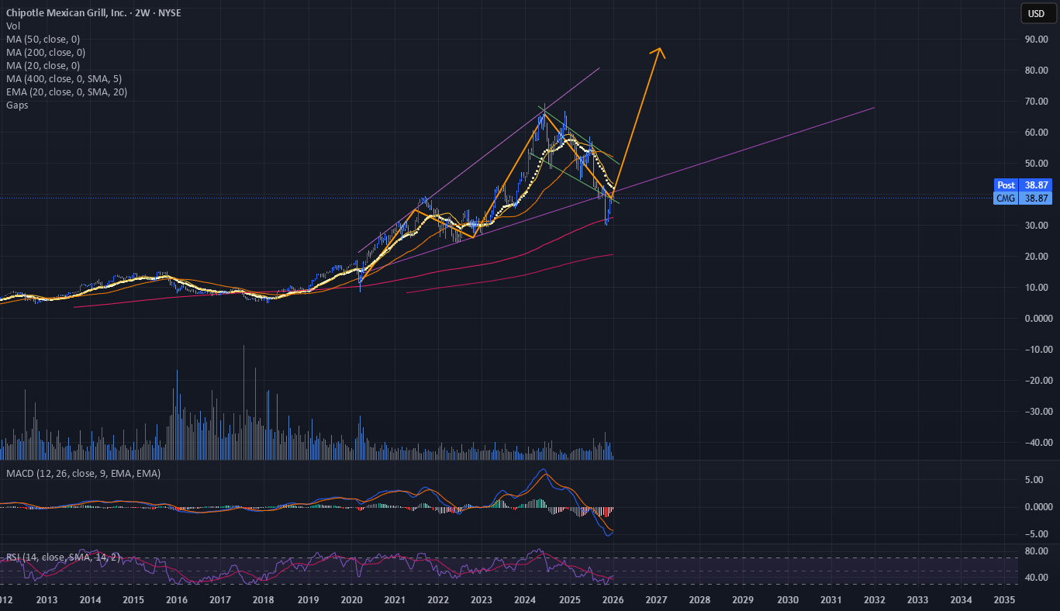Select the MA (20, close, 0) legend entry
1060x611 pixels.
click(43, 65)
